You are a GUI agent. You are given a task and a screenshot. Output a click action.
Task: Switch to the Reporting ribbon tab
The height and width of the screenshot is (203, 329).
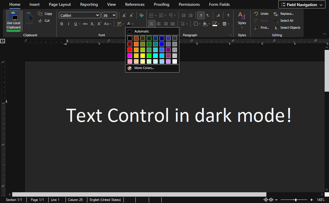click(89, 4)
